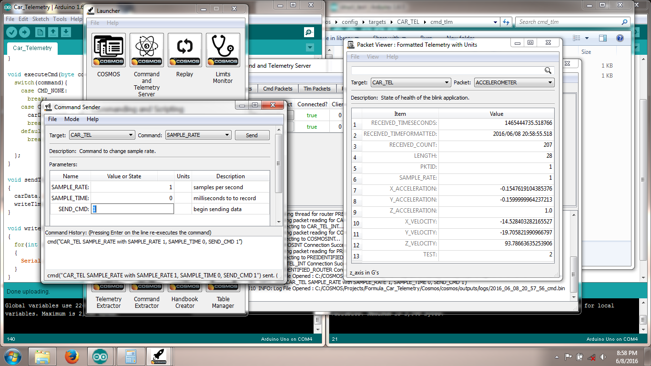Start the Limits Monitor tool
This screenshot has height=366, width=651.
(223, 50)
